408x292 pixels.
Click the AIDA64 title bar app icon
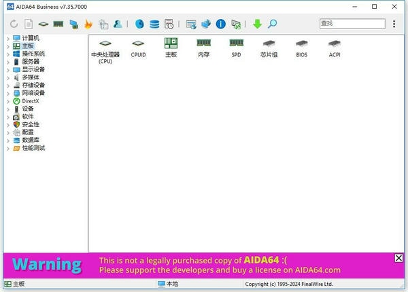[10, 7]
